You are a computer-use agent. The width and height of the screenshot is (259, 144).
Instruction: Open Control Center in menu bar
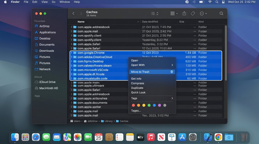coord(223,2)
